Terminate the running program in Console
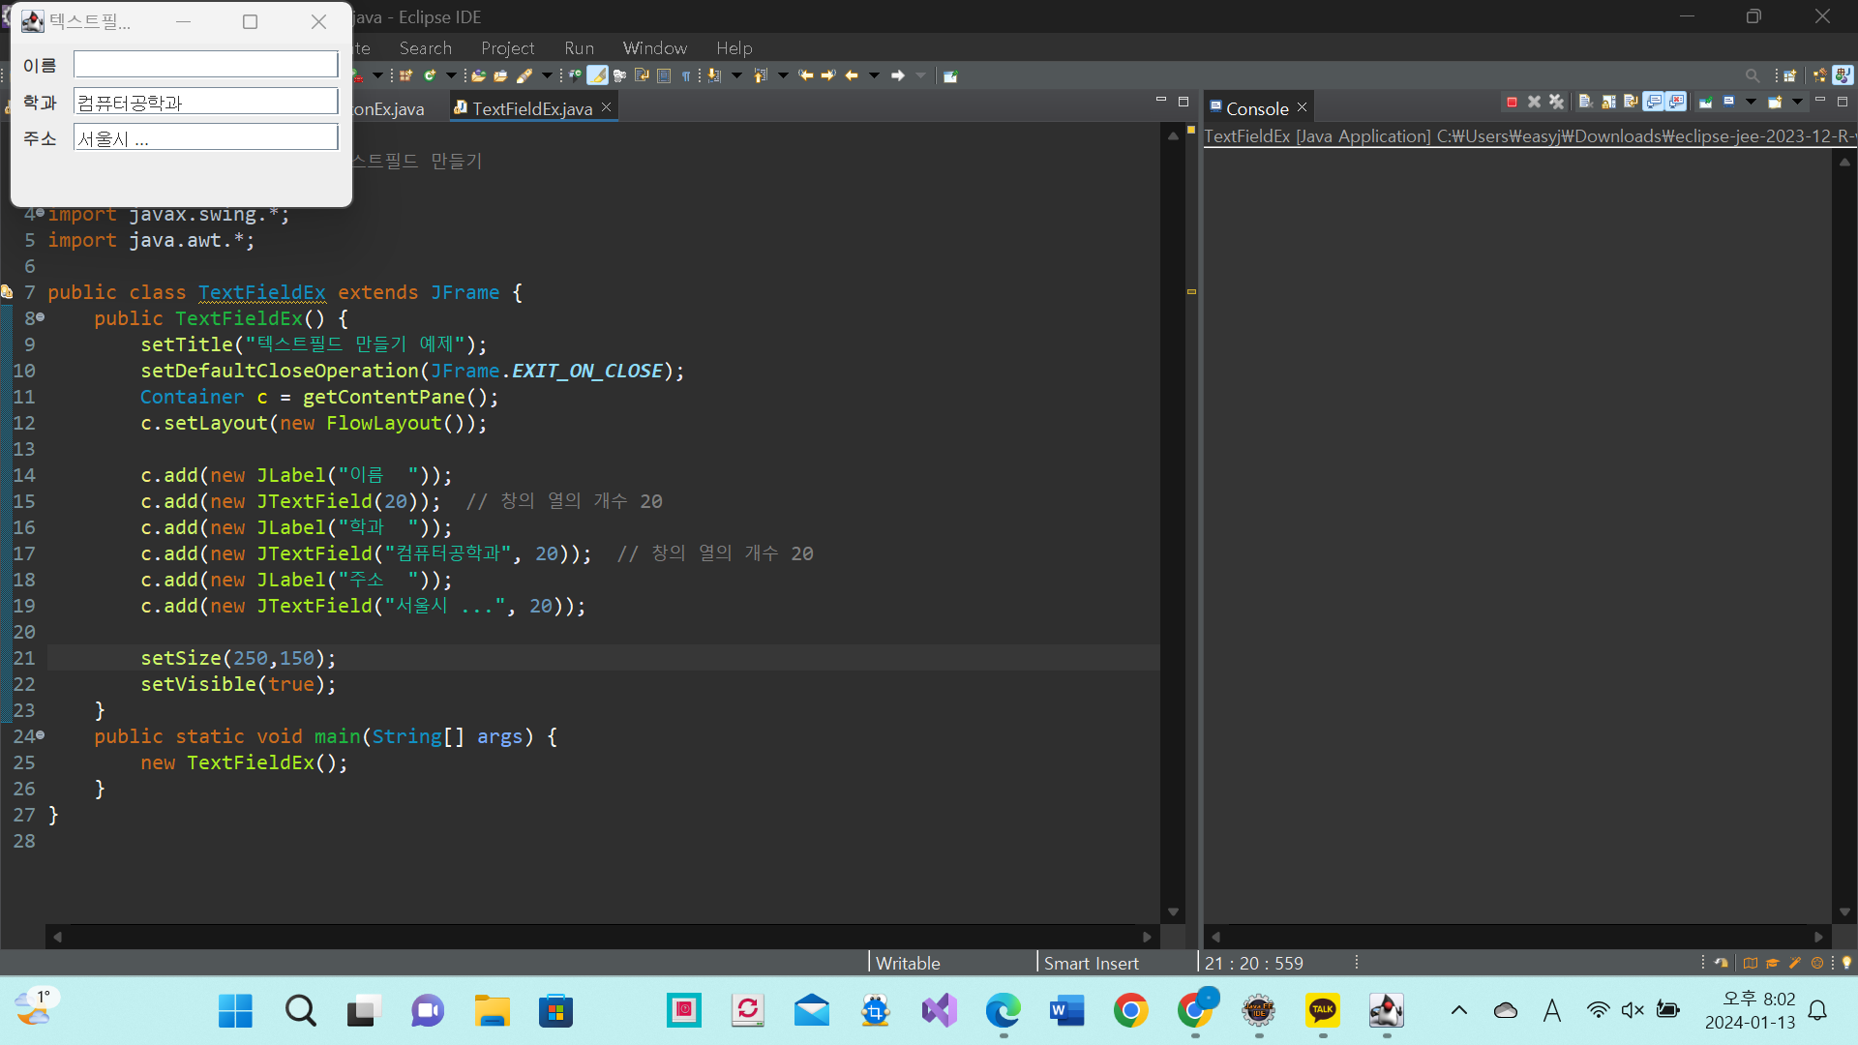This screenshot has height=1045, width=1858. coord(1512,102)
